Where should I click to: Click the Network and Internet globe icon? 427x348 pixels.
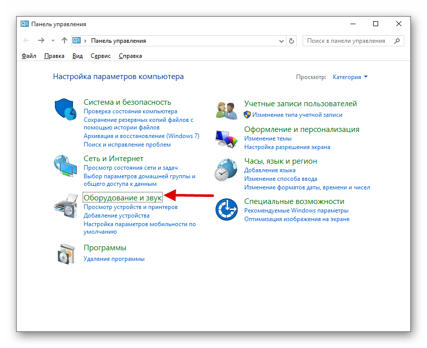65,166
